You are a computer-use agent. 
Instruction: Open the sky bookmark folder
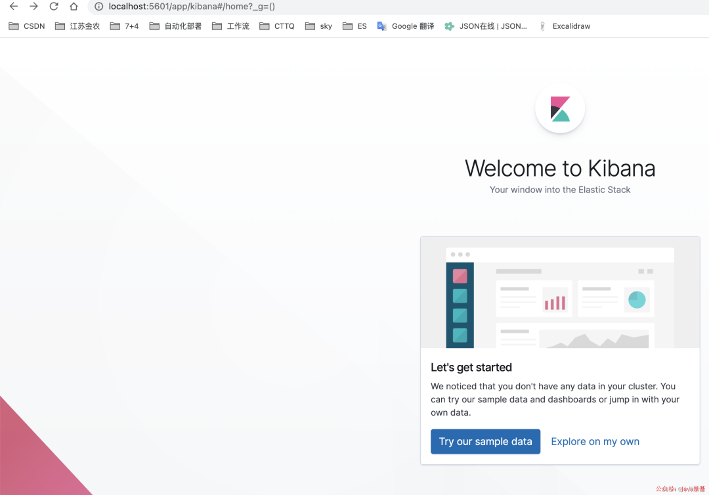click(x=318, y=26)
